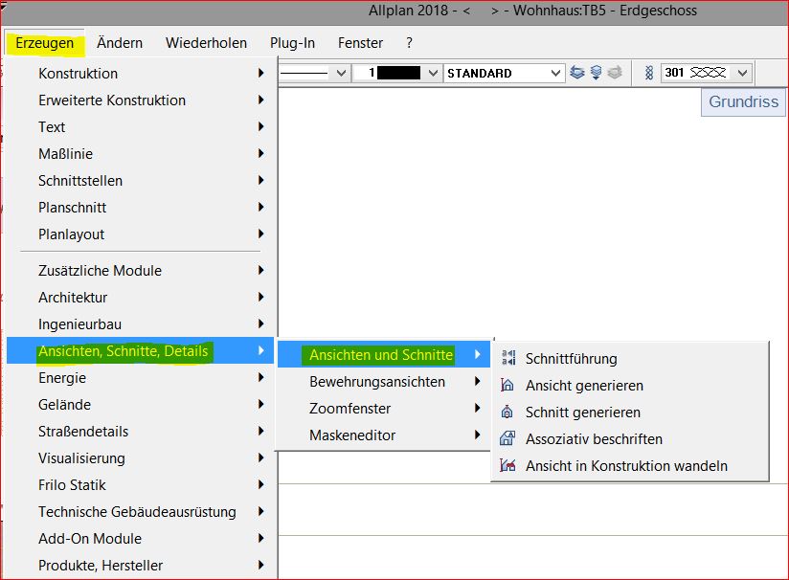Click the Ansicht generieren house icon
The height and width of the screenshot is (580, 789).
pyautogui.click(x=508, y=386)
